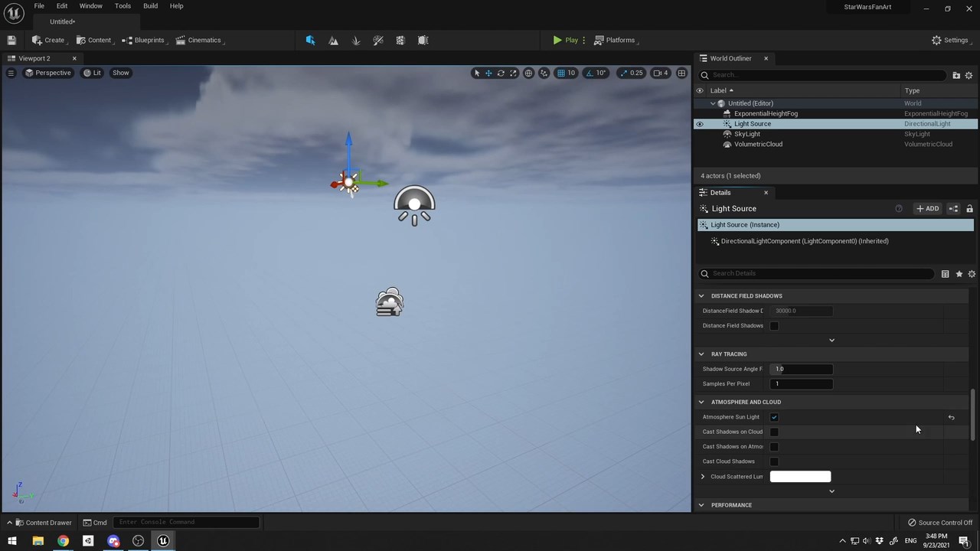Select the Fracture mode icon
The width and height of the screenshot is (980, 551).
pyautogui.click(x=400, y=40)
